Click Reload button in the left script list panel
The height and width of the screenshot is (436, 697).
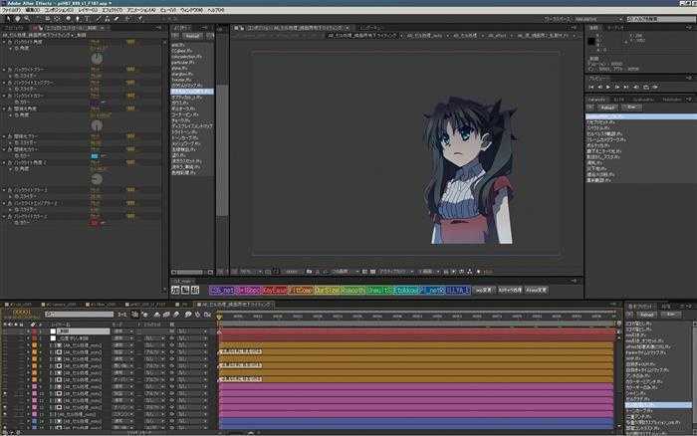[193, 36]
